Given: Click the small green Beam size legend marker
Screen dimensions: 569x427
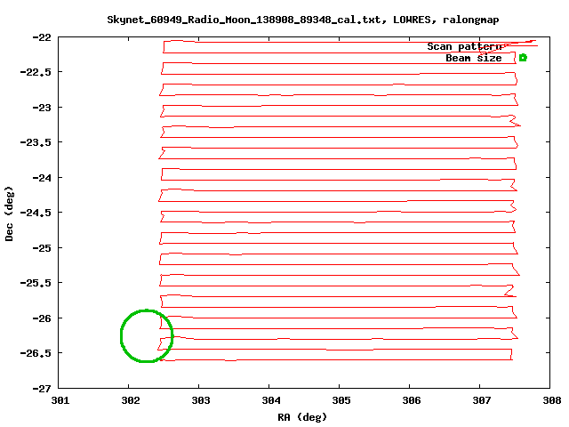Looking at the screenshot, I should (x=523, y=58).
